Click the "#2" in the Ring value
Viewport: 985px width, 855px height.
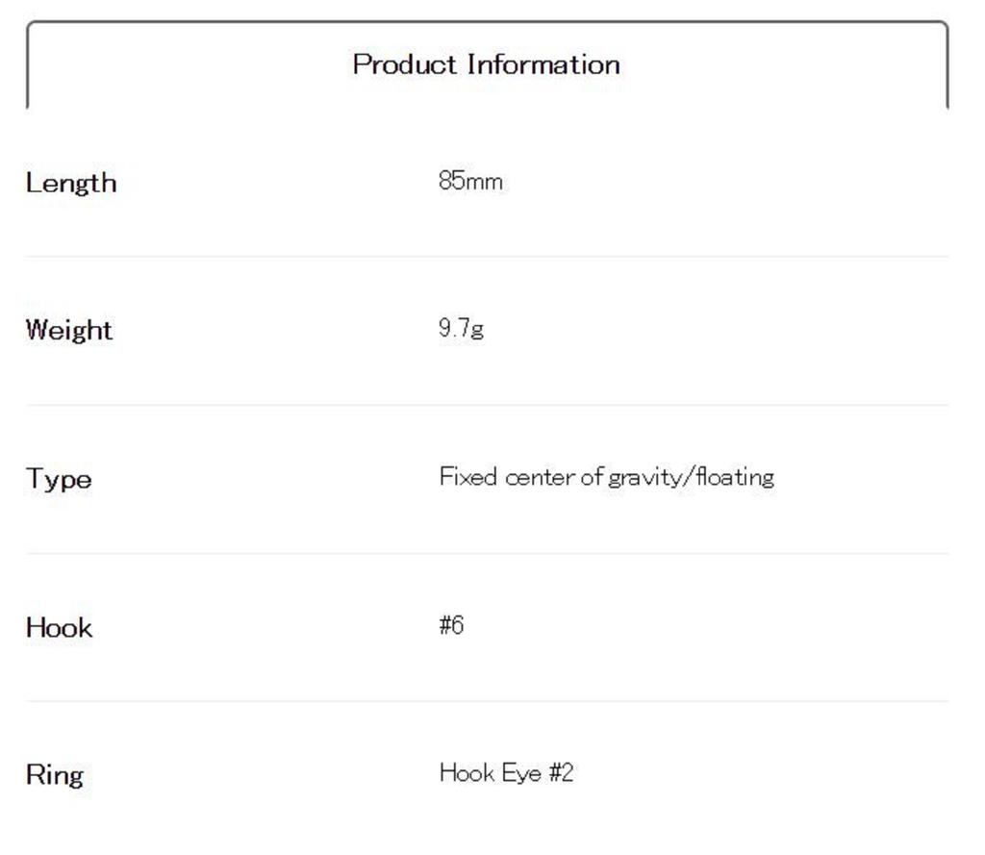coord(561,773)
